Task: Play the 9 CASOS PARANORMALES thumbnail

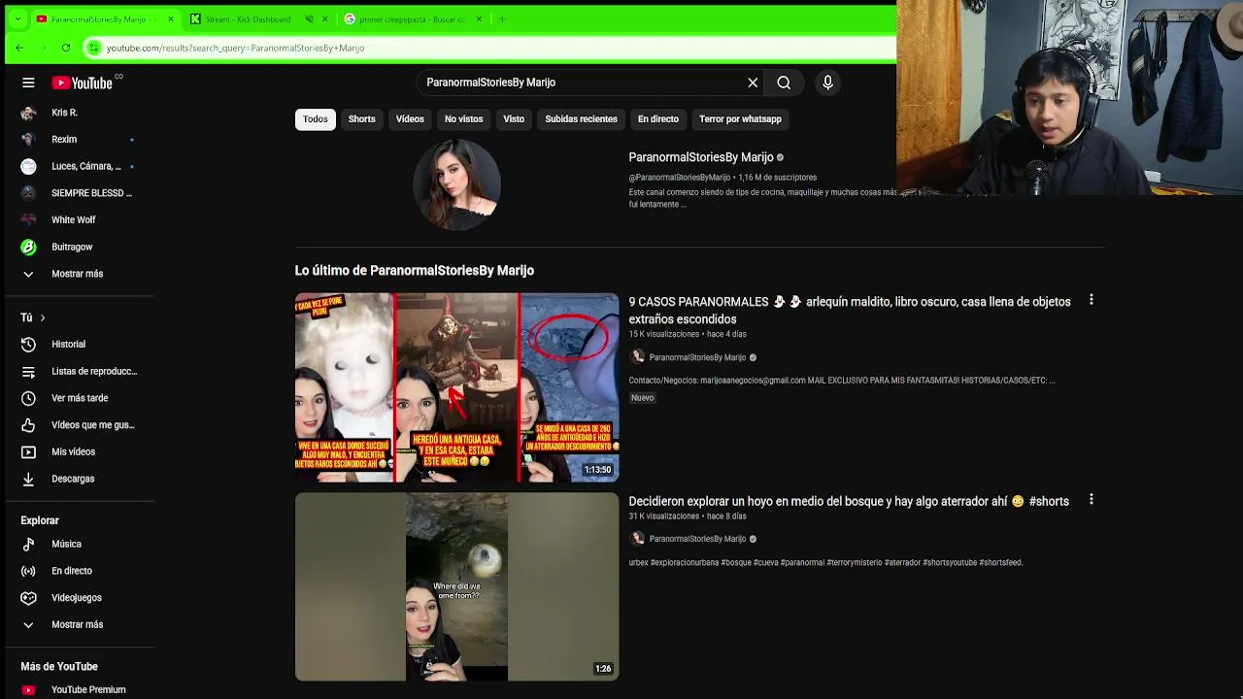Action: coord(456,387)
